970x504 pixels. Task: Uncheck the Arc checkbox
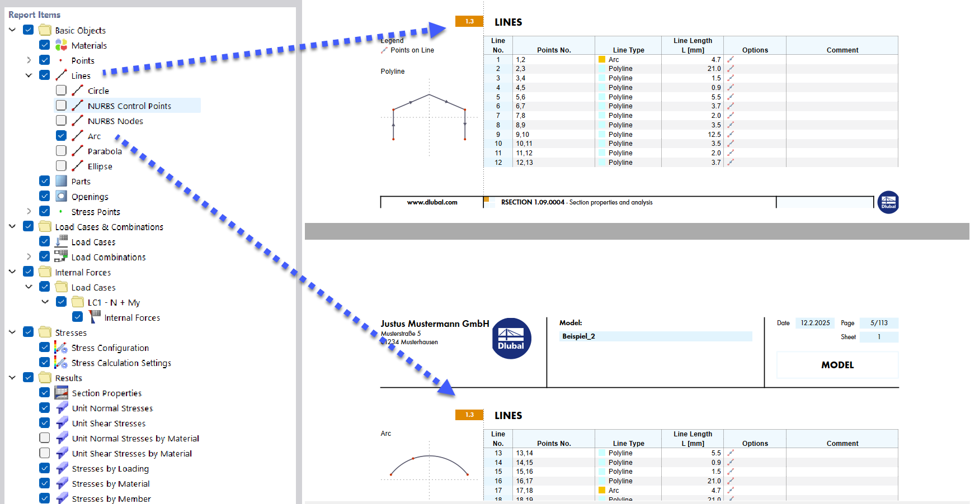(x=60, y=135)
